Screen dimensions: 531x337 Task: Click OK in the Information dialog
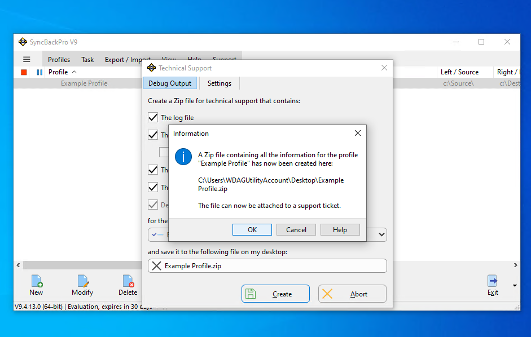coord(252,230)
